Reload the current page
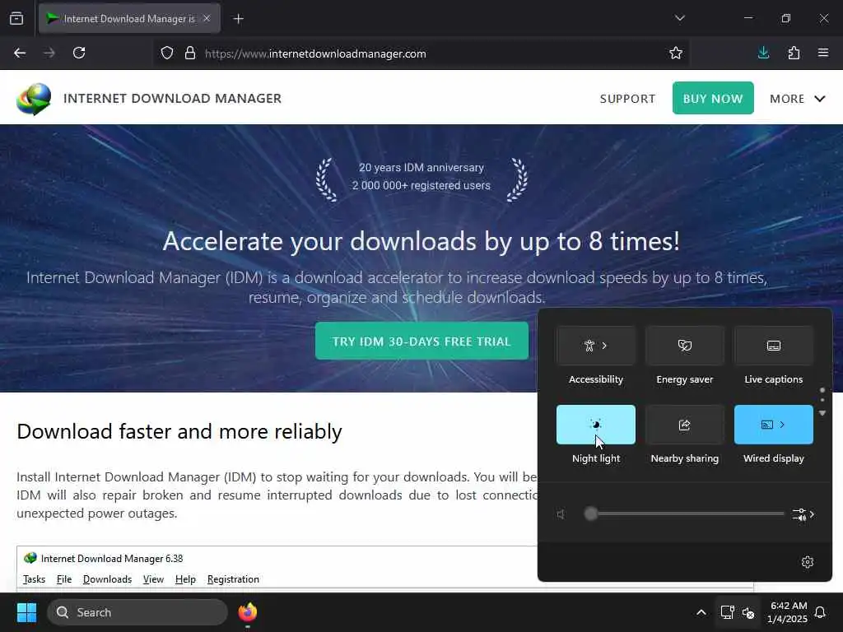 tap(79, 53)
